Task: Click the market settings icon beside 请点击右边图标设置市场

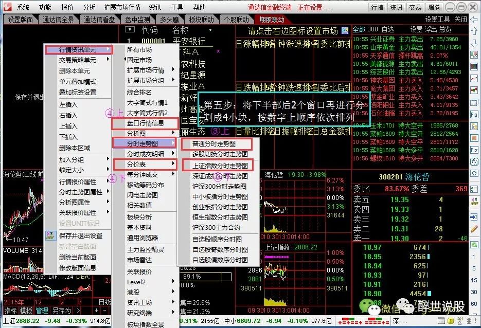Action: (x=345, y=31)
